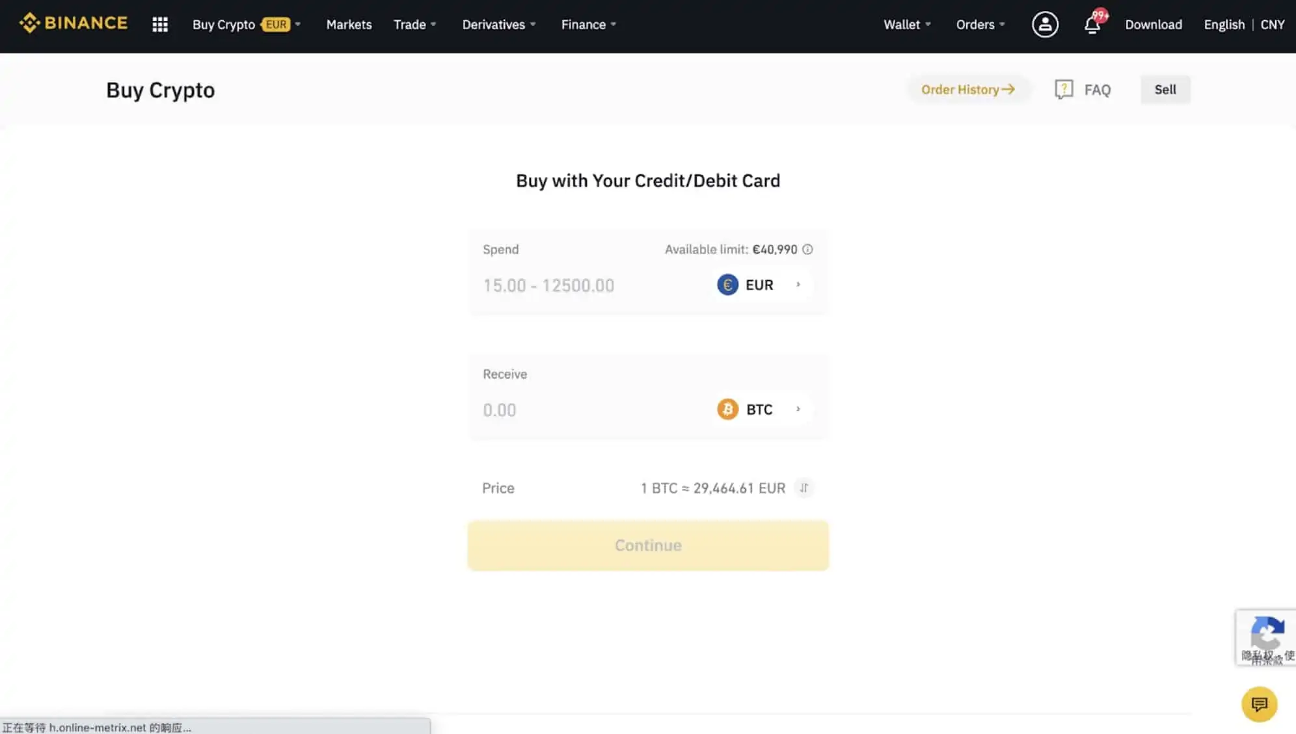
Task: Click the chat/support icon
Action: click(1260, 703)
